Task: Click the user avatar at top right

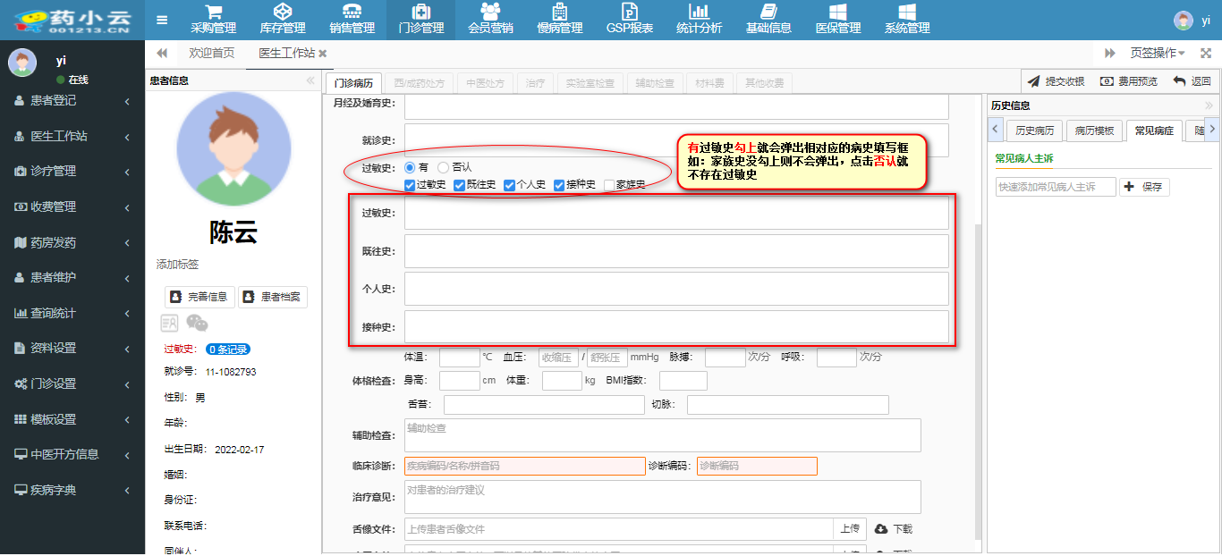Action: [1184, 20]
